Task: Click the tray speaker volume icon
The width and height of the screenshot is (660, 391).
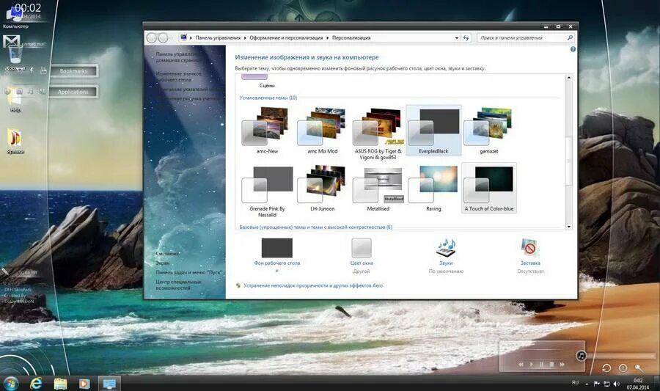Action: point(616,384)
